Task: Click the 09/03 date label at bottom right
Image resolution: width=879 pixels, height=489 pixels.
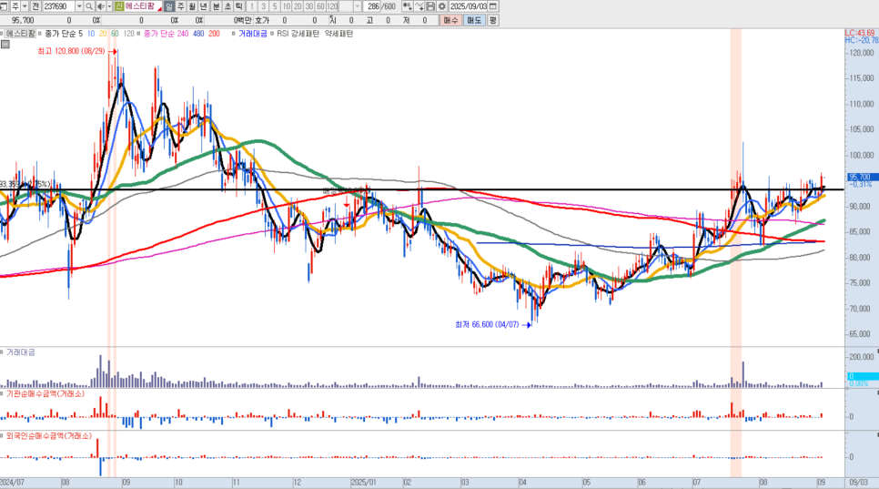Action: click(858, 483)
